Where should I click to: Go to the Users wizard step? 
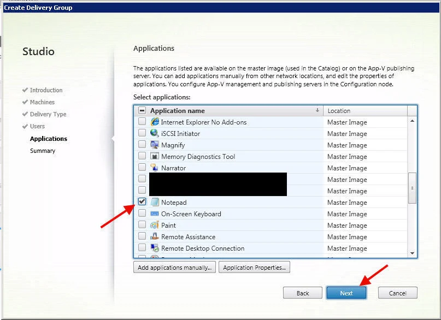(x=37, y=127)
